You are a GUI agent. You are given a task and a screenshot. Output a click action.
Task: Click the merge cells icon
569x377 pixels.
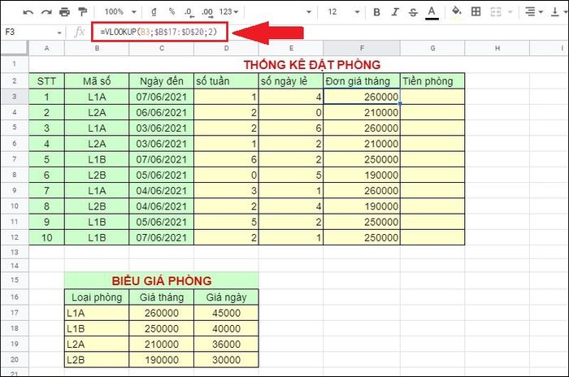tap(495, 12)
